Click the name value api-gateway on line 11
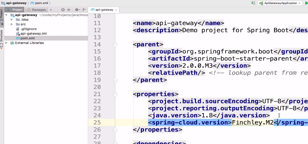The image size is (308, 144). pos(177,23)
